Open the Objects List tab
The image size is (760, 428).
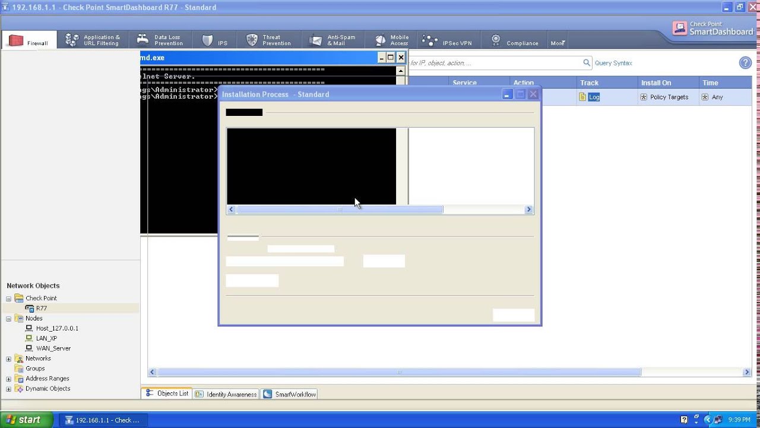click(167, 394)
